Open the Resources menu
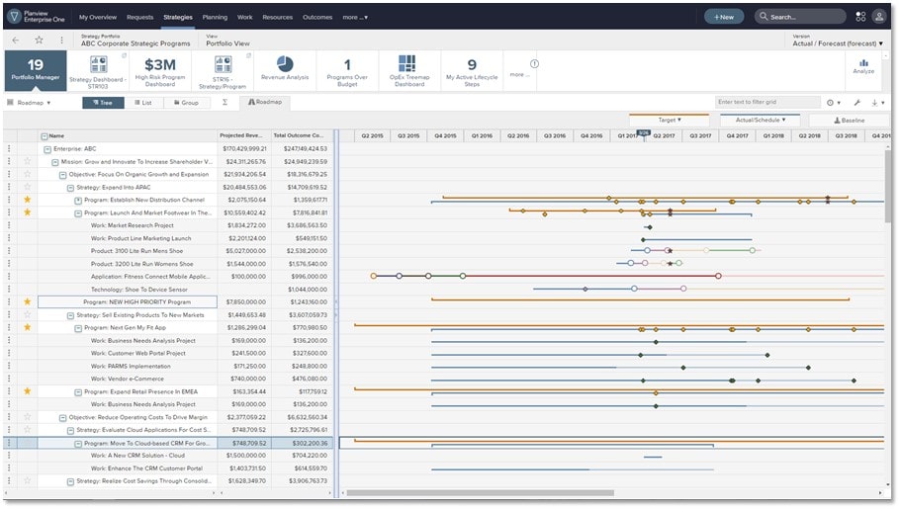 click(277, 17)
